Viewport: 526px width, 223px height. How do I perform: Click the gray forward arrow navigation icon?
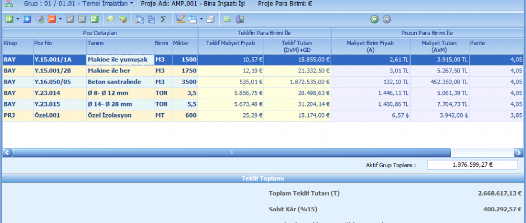point(387,19)
